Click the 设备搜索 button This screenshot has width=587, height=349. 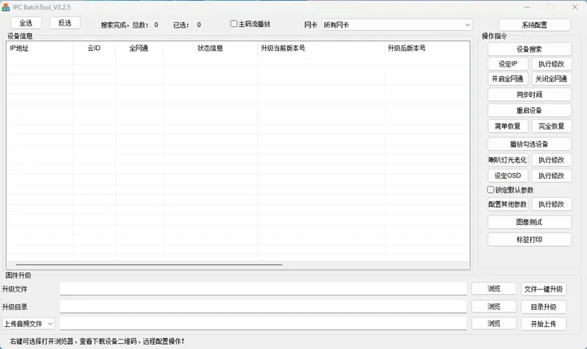click(529, 49)
